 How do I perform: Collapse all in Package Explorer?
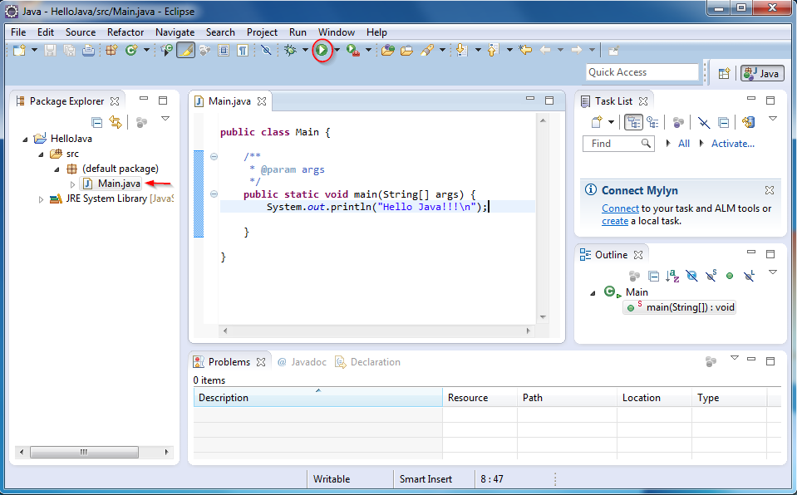pyautogui.click(x=97, y=122)
